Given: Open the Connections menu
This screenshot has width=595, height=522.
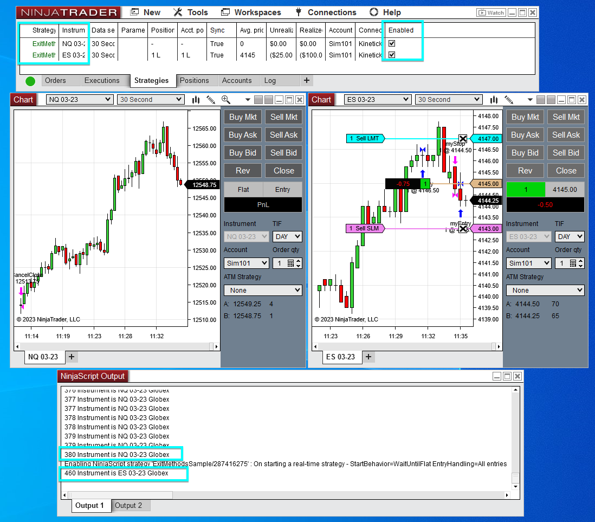Looking at the screenshot, I should 326,12.
